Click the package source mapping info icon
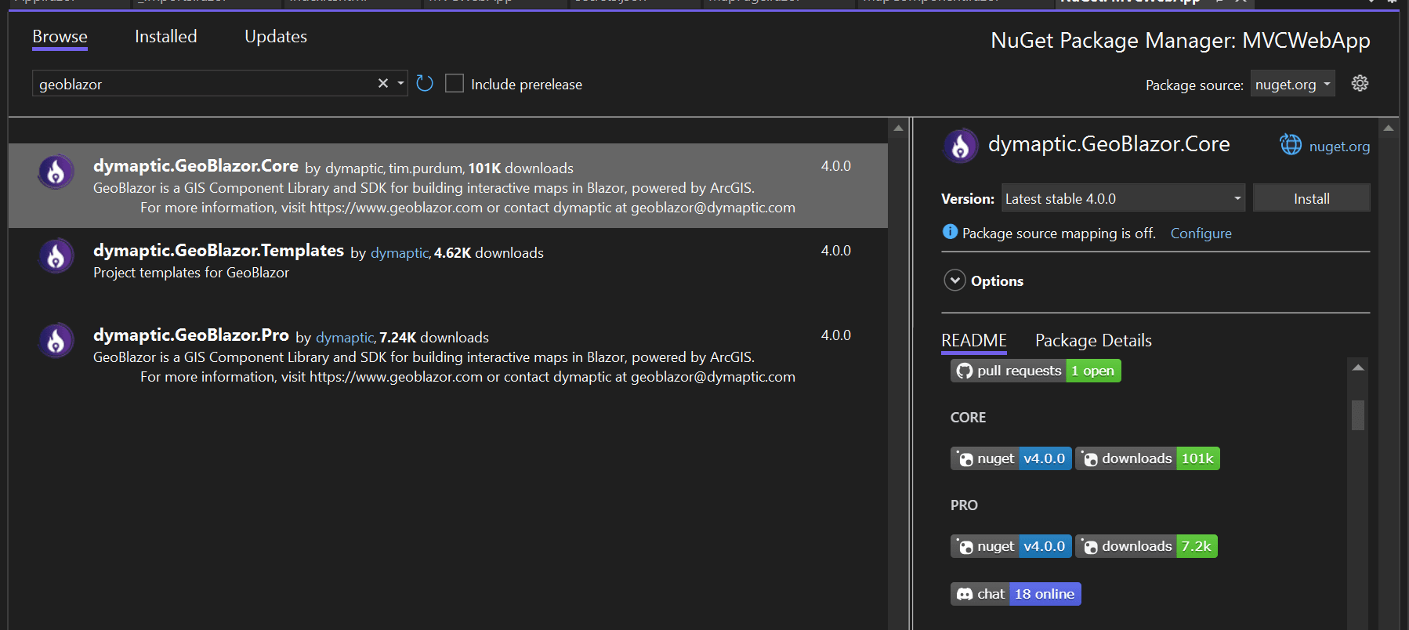Screen dimensions: 1409x630 [950, 232]
